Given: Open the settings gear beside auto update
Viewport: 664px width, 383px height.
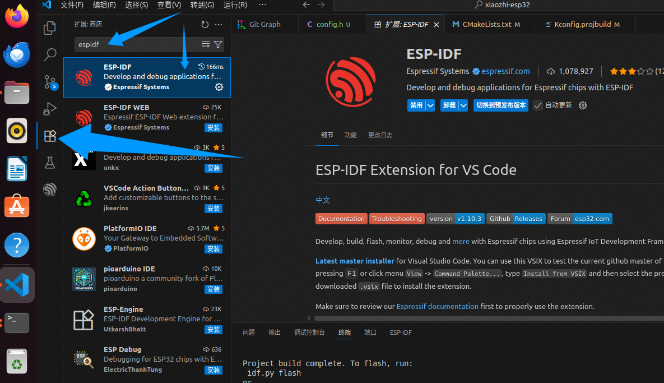Looking at the screenshot, I should 583,105.
